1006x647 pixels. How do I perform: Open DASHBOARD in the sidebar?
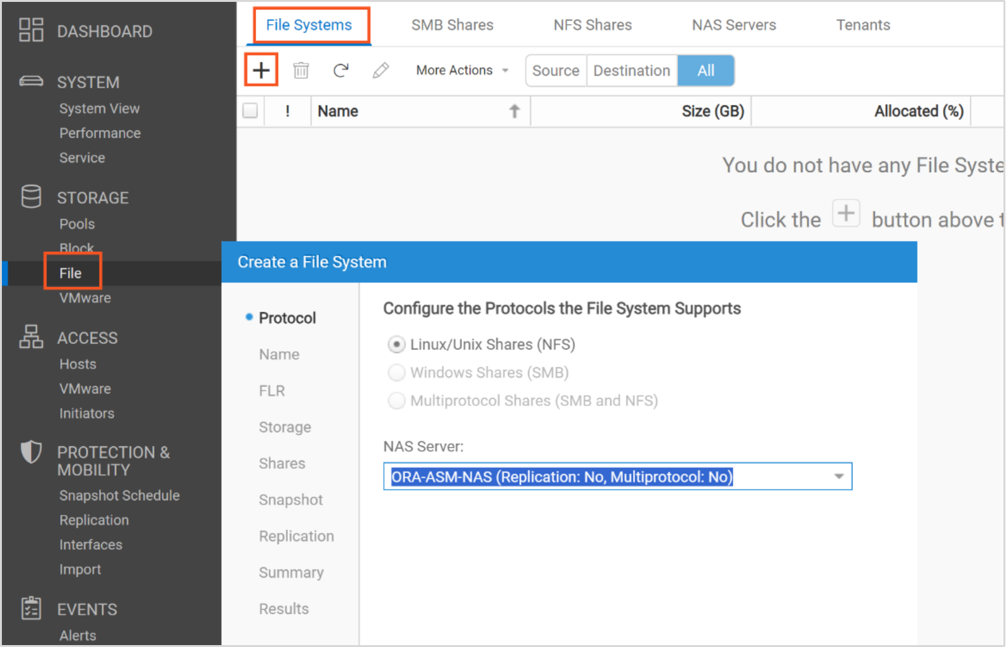105,31
